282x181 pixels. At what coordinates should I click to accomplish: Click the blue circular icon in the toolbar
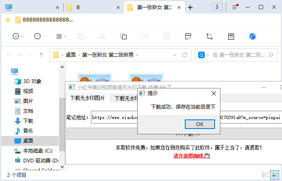[253, 36]
